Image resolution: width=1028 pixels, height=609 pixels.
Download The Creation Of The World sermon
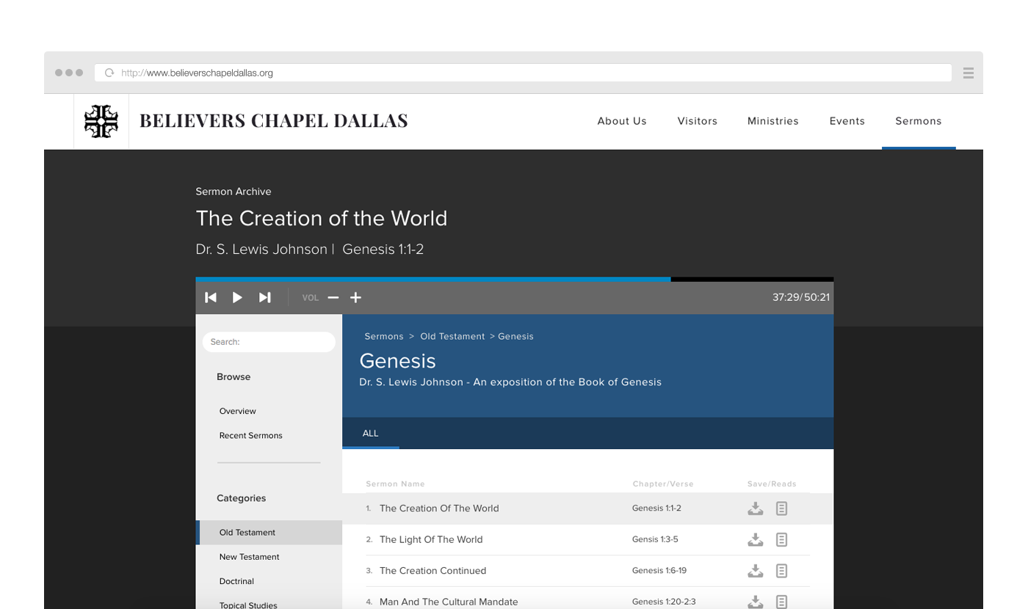click(755, 508)
